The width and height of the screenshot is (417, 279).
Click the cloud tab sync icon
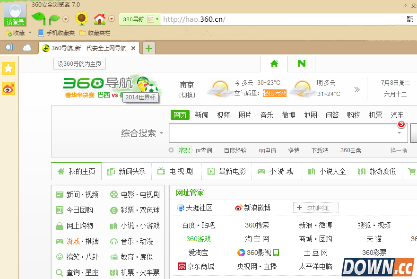27,48
